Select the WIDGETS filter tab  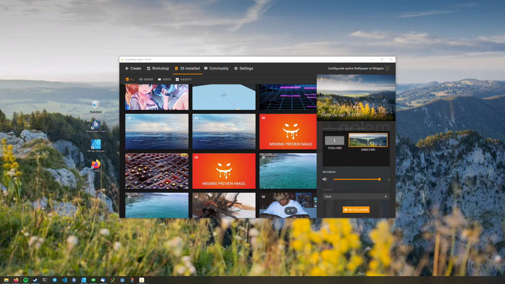click(x=184, y=79)
